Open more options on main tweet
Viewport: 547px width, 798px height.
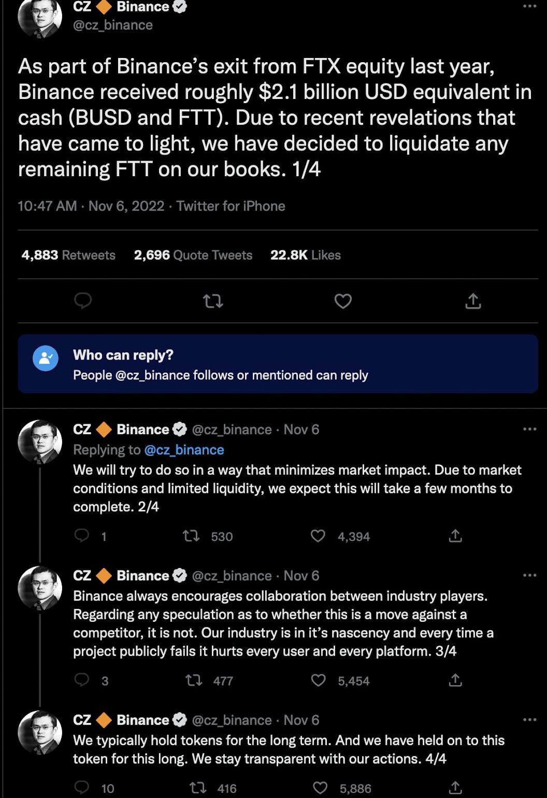(529, 6)
